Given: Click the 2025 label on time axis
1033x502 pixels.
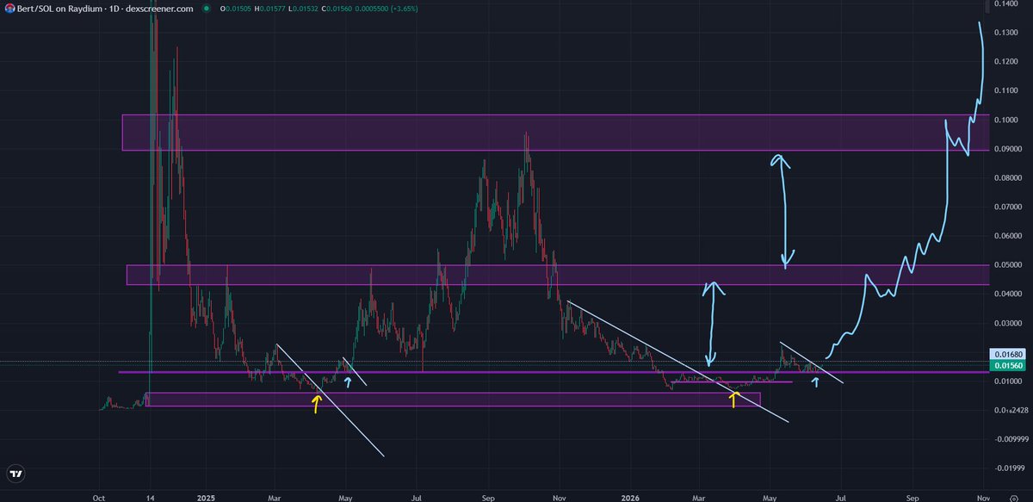Looking at the screenshot, I should click(x=207, y=497).
